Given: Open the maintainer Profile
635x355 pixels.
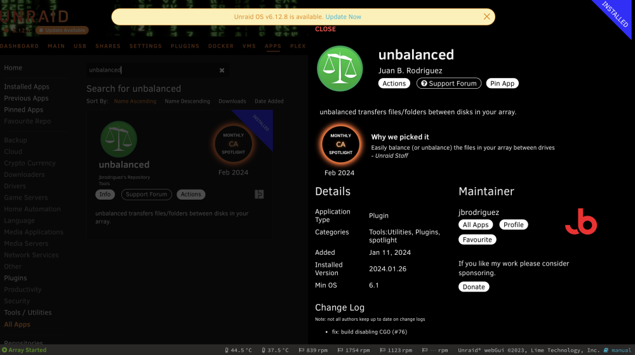Looking at the screenshot, I should (513, 225).
